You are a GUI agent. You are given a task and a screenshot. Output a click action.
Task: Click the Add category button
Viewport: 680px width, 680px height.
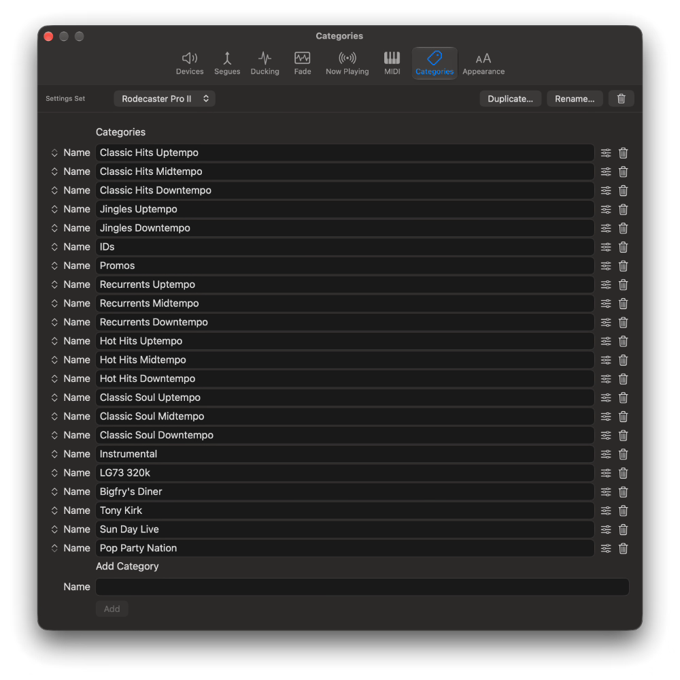(112, 609)
